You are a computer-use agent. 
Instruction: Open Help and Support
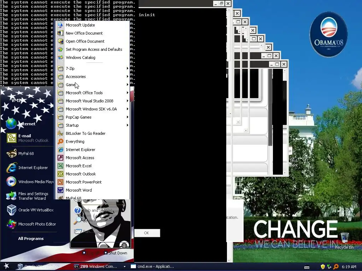[x=93, y=210]
